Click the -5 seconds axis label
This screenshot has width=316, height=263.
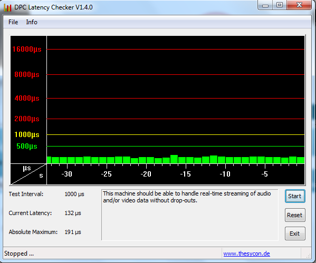click(265, 174)
